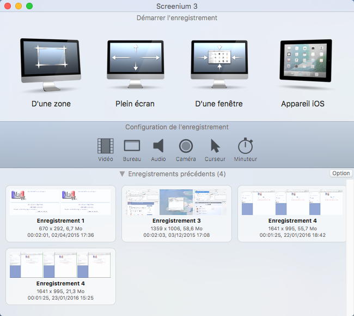Click the '670 x 292, 6,7 Mo' text
Viewport: 354px width, 316px height.
coord(60,229)
